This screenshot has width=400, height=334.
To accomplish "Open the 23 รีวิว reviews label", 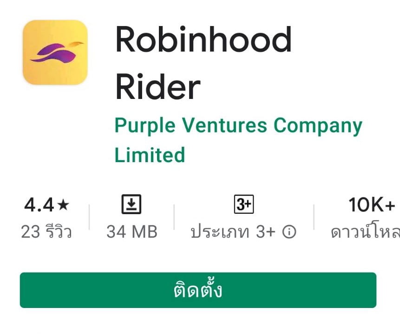I will (x=46, y=232).
